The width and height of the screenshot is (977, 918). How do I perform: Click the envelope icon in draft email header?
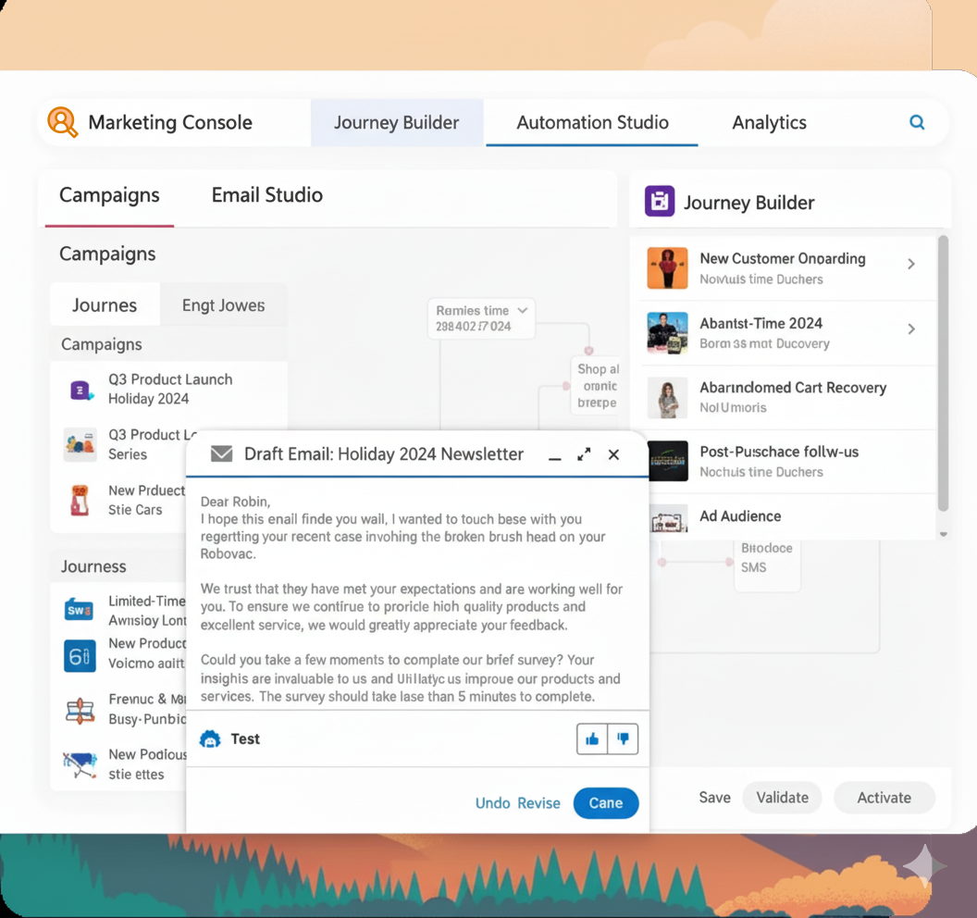(x=221, y=454)
